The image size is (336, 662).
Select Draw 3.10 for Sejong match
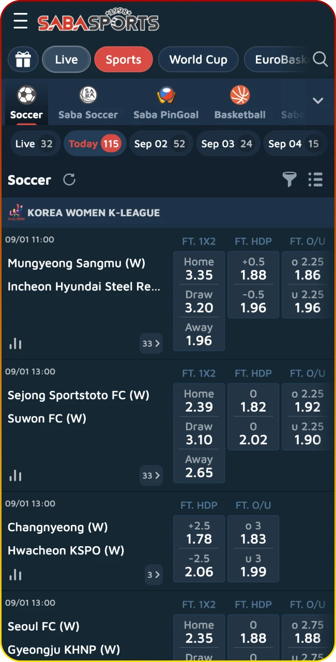(x=199, y=433)
